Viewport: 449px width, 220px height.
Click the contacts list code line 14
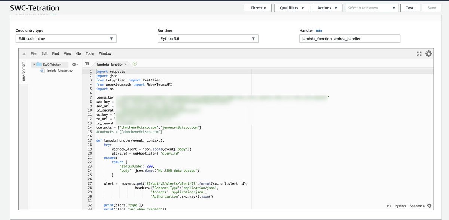(x=149, y=128)
